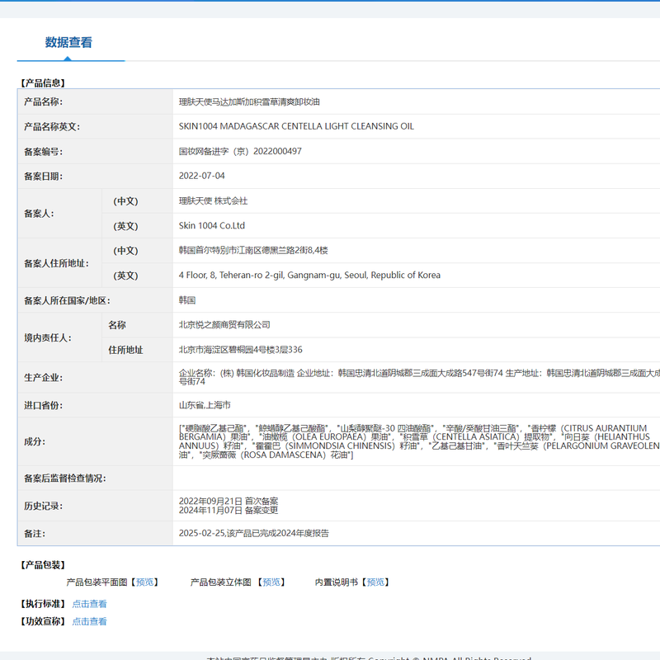Click the Chinese address 韩国首尔特别市江南区

[x=253, y=251]
